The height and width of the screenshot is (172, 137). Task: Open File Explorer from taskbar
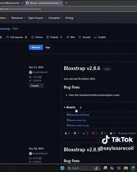(x=126, y=168)
